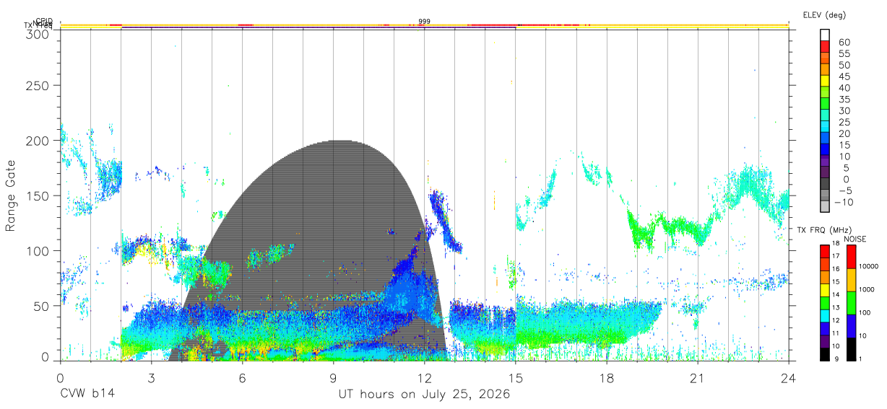Click the '55' label on ELEV scale
887x409 pixels.
[843, 53]
